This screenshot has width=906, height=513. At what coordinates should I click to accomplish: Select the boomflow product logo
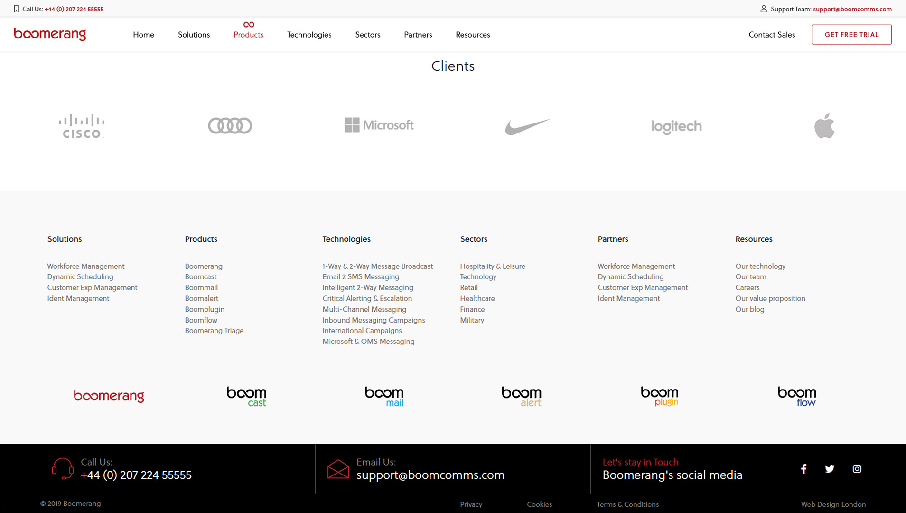(797, 397)
